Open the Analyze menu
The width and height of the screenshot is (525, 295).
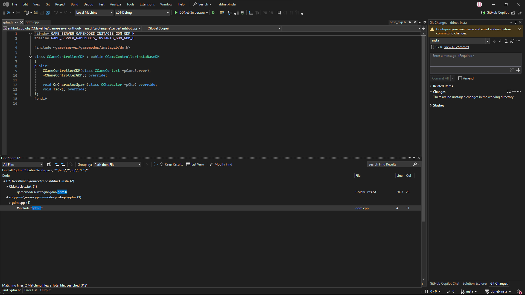pos(115,4)
